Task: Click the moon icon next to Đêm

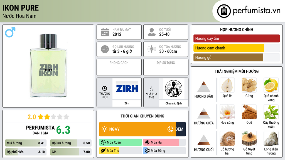Action: pyautogui.click(x=170, y=129)
